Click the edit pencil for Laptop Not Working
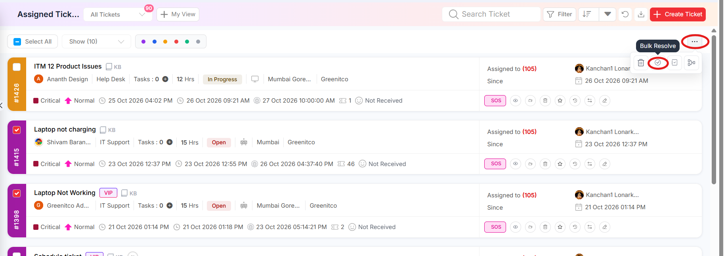This screenshot has width=724, height=256. tap(605, 227)
